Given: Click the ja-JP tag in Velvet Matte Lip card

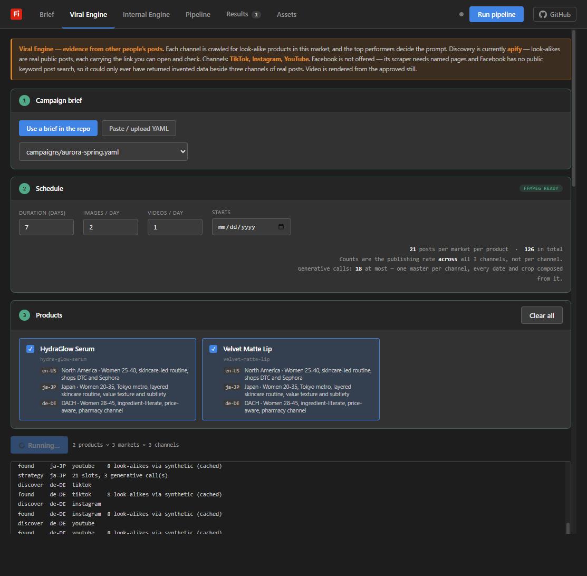Looking at the screenshot, I should point(232,387).
